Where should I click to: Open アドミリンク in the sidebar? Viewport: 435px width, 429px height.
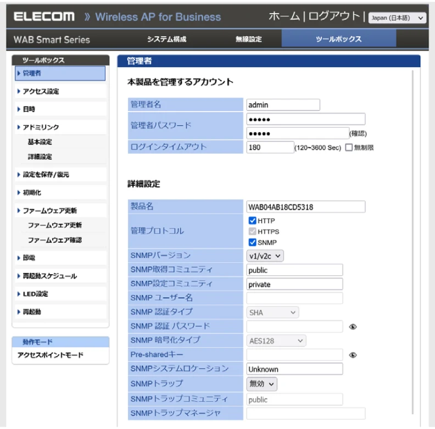[x=60, y=127]
